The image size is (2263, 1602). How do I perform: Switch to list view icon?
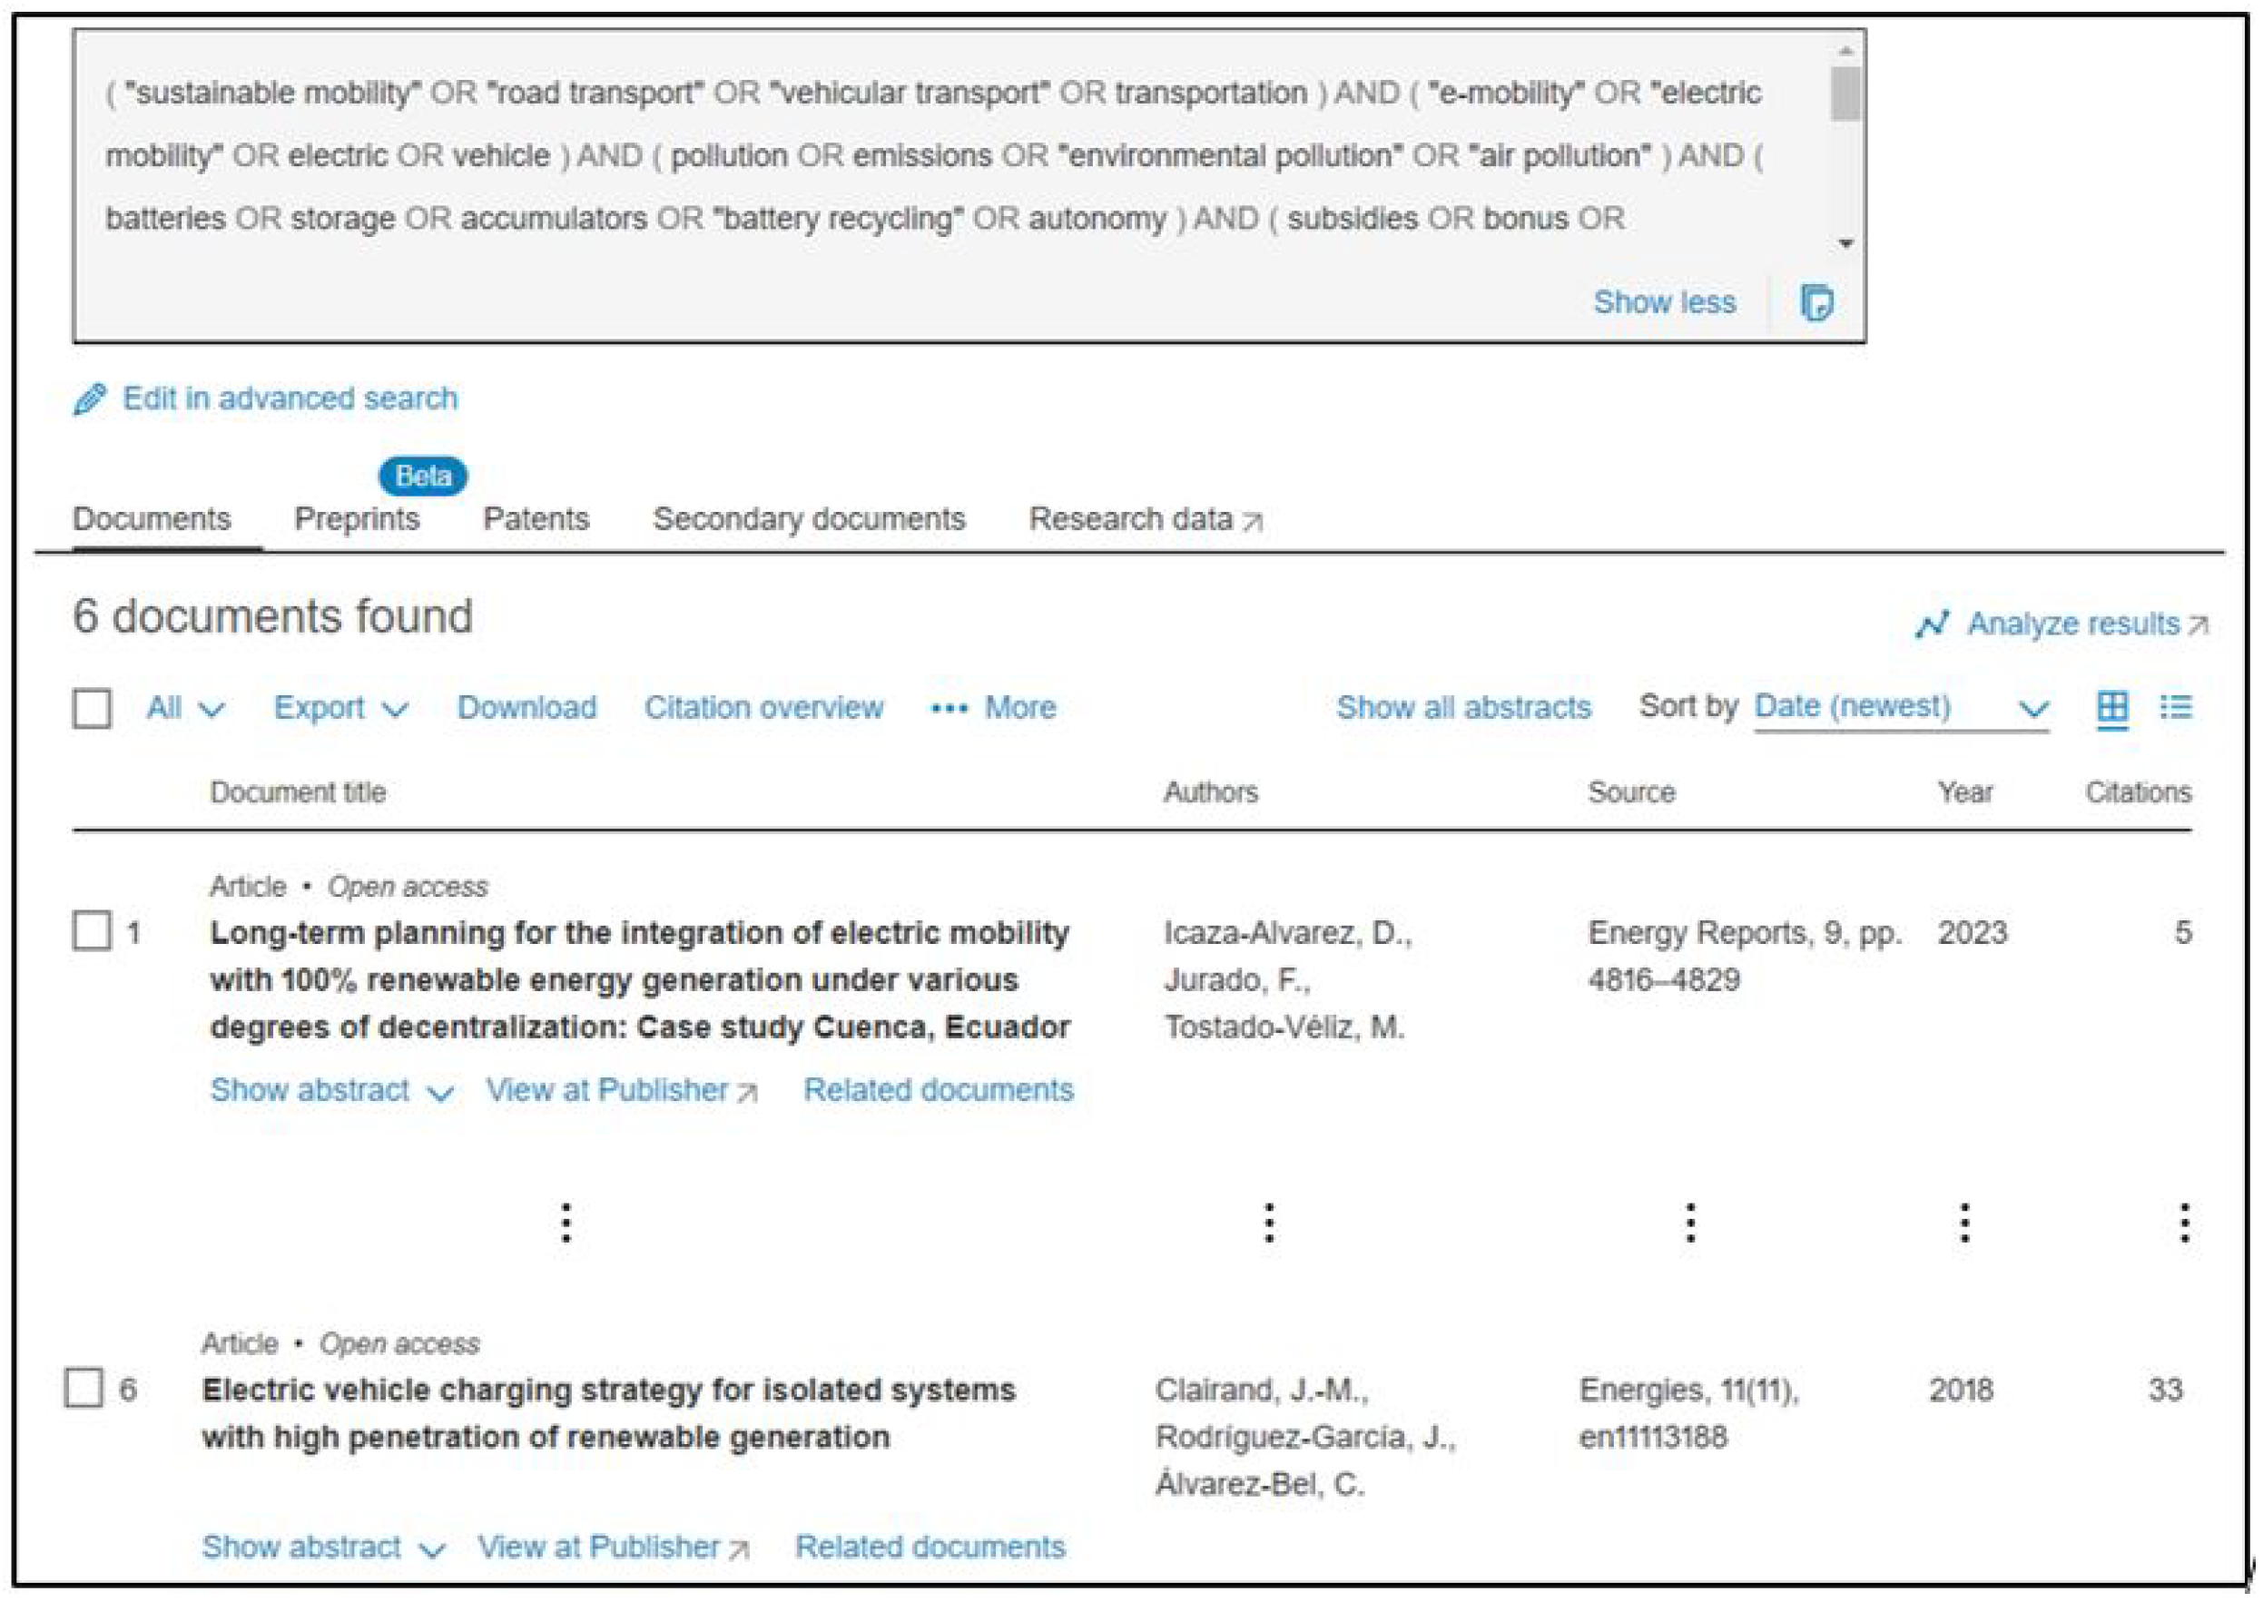pyautogui.click(x=2175, y=706)
